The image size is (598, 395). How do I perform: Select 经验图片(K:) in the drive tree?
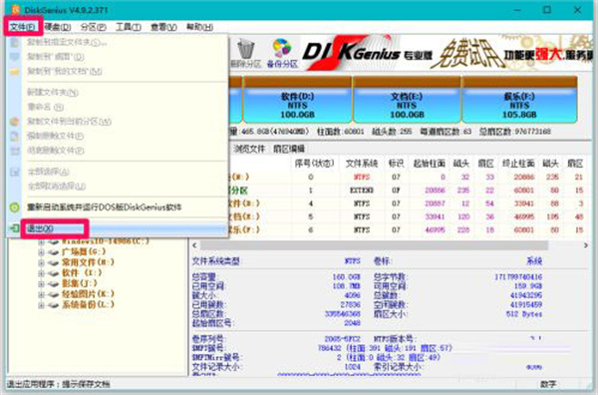tap(88, 294)
